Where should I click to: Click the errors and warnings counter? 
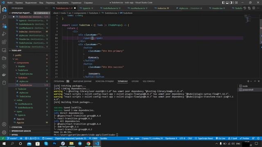click(32, 138)
